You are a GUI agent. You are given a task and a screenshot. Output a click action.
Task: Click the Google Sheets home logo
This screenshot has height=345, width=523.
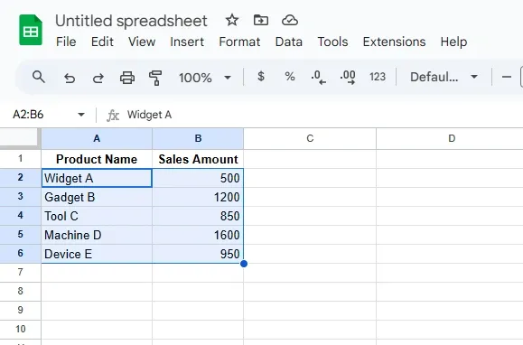point(31,30)
